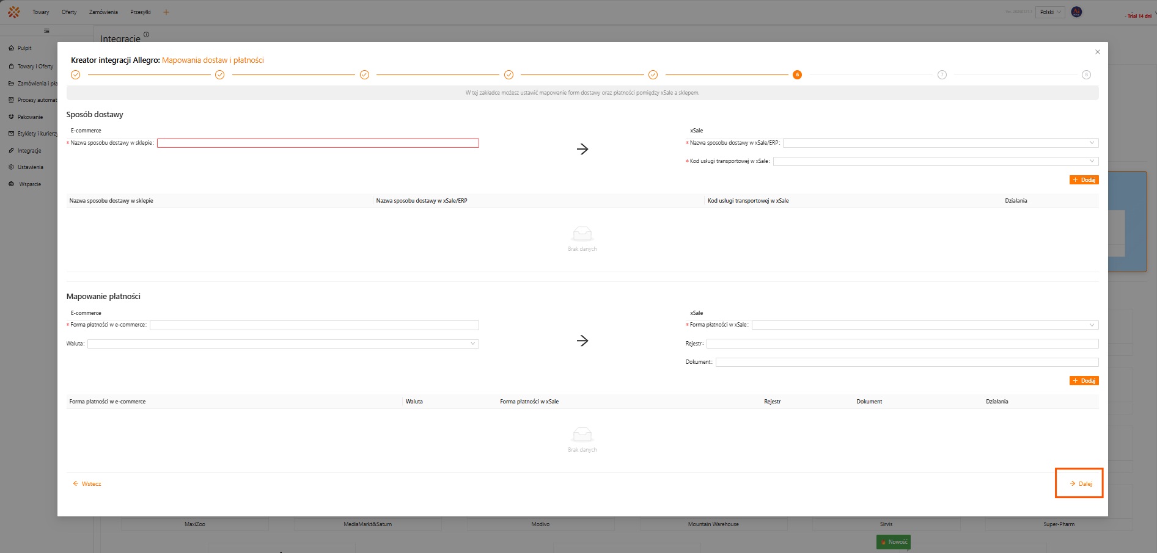
Task: Go back with the Wstecz link
Action: pos(87,483)
